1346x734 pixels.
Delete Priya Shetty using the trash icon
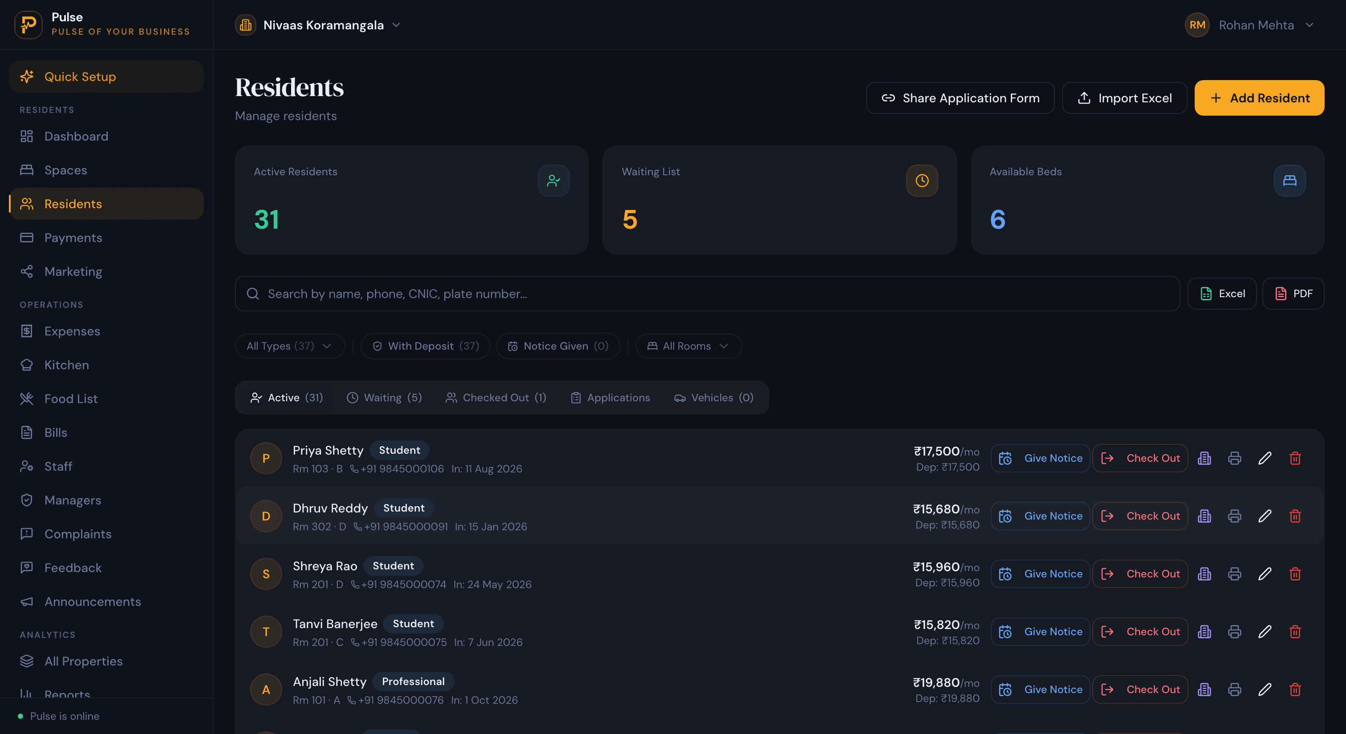pyautogui.click(x=1295, y=458)
